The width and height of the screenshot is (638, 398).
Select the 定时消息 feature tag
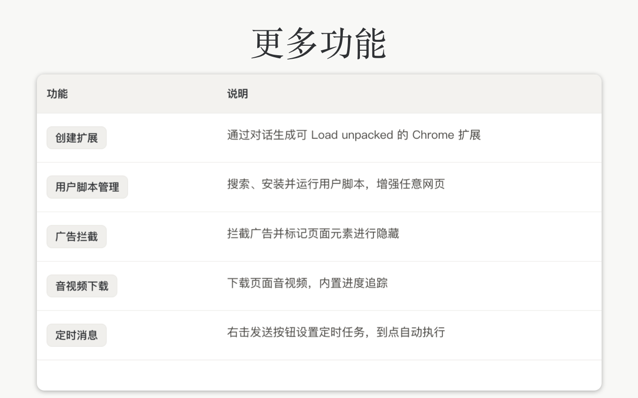tap(77, 335)
